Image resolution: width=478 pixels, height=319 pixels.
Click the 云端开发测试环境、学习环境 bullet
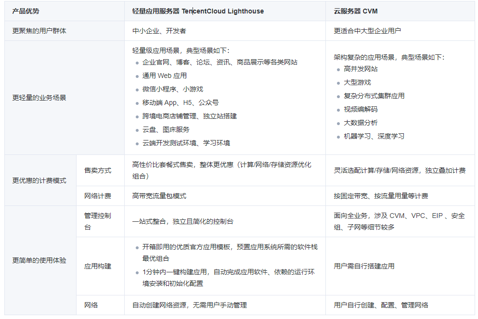(186, 143)
